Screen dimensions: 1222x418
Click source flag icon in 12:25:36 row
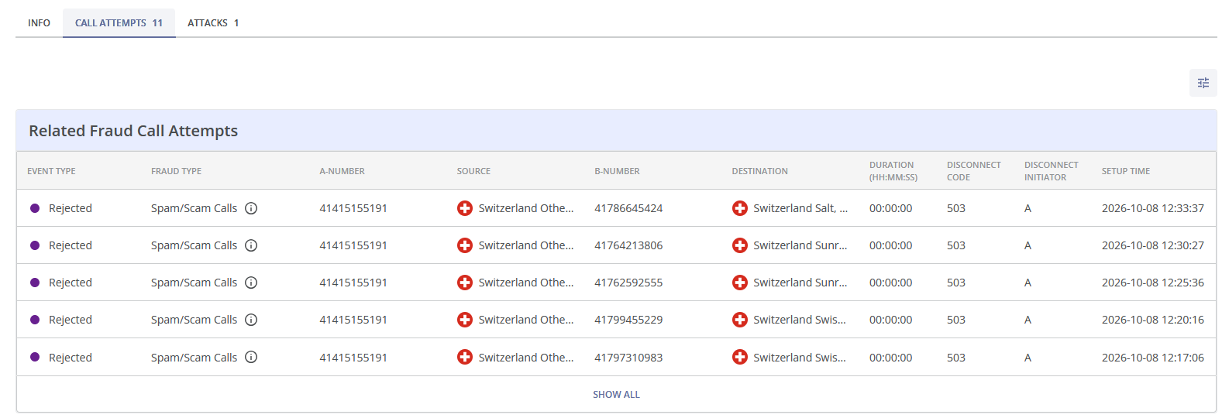465,283
